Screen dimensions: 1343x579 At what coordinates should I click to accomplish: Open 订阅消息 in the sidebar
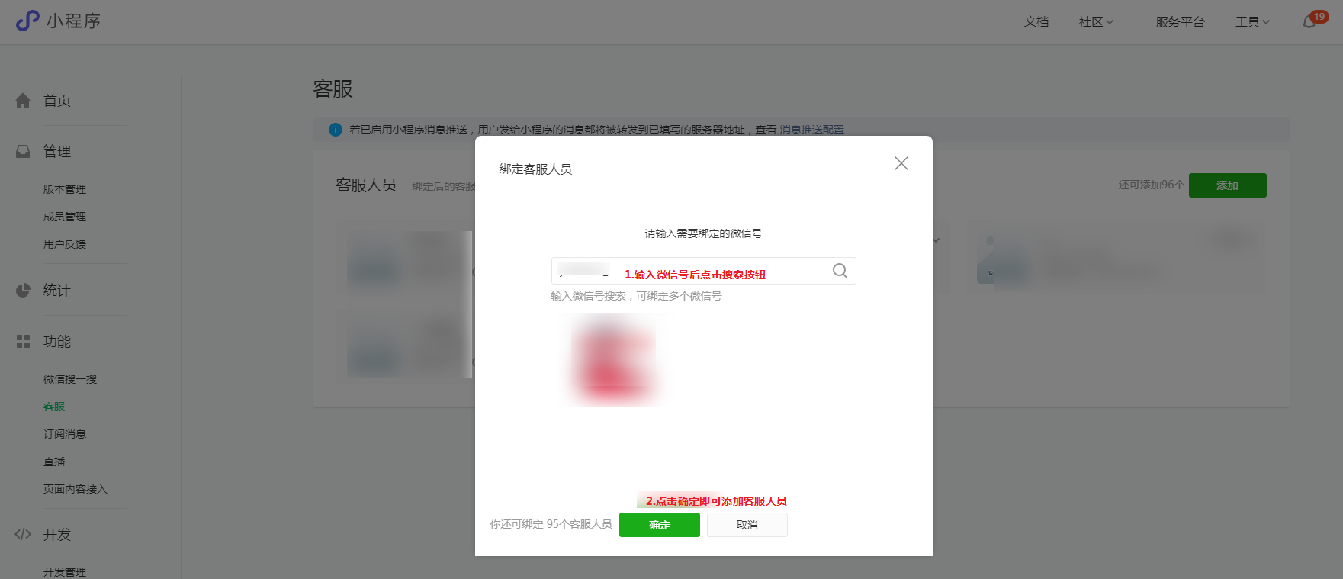click(x=65, y=434)
